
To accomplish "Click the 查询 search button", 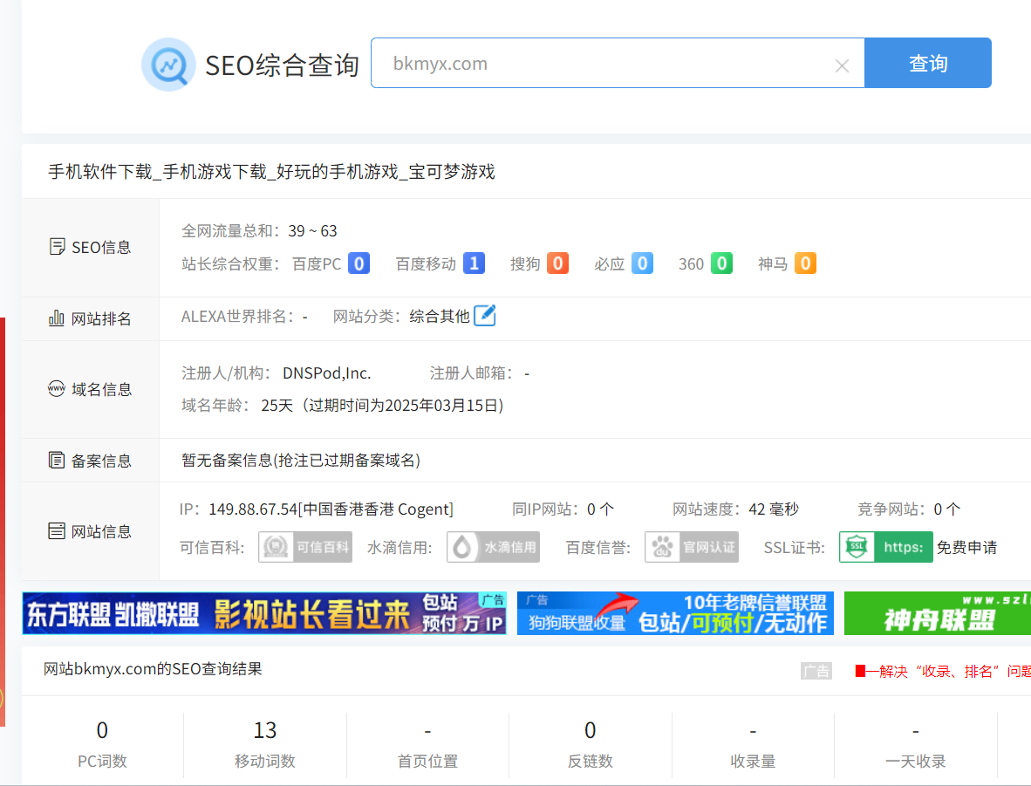I will pyautogui.click(x=927, y=63).
